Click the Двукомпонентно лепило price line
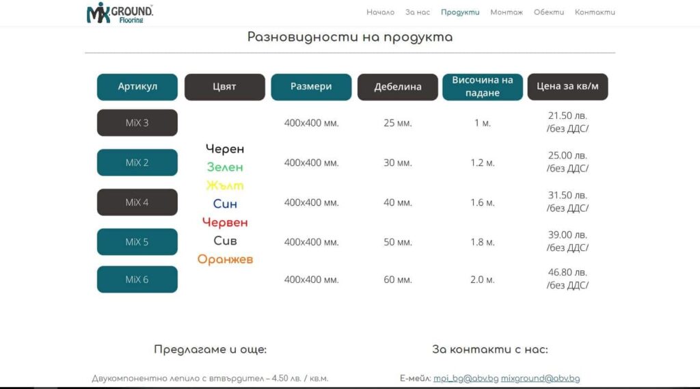 211,378
